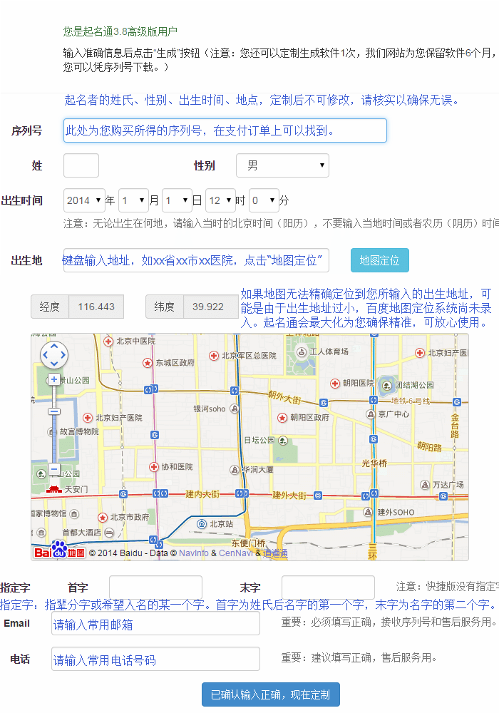Screen dimensions: 499x713
Task: Open the 性别 gender dropdown
Action: click(x=282, y=165)
